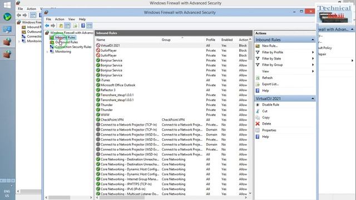Click the Forward arrow in front window toolbar
This screenshot has width=356, height=200.
[53, 26]
